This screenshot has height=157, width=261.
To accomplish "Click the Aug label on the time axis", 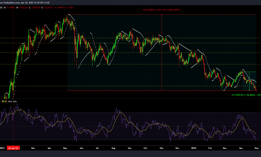I will coord(113,148).
